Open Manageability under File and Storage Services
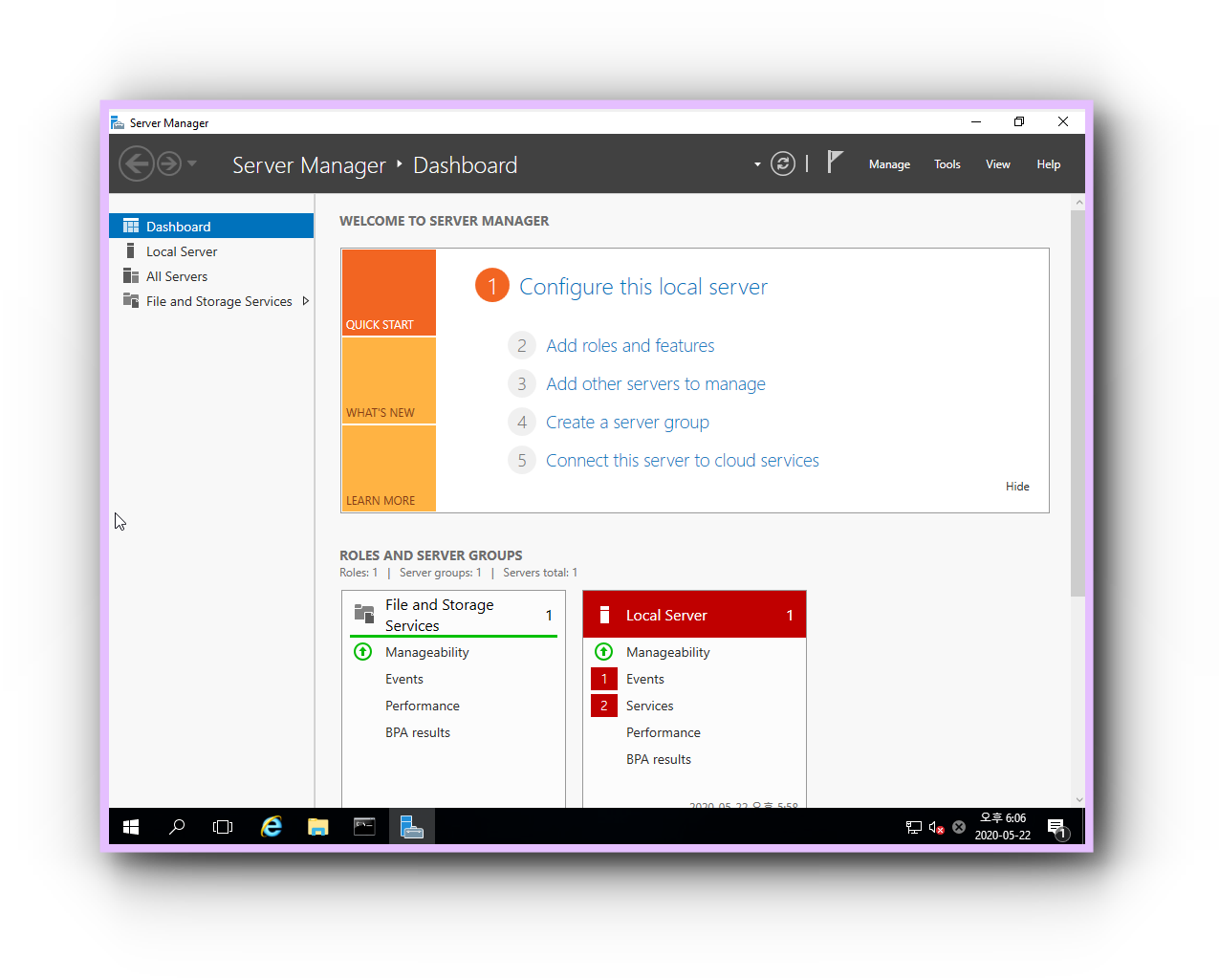 click(x=426, y=652)
